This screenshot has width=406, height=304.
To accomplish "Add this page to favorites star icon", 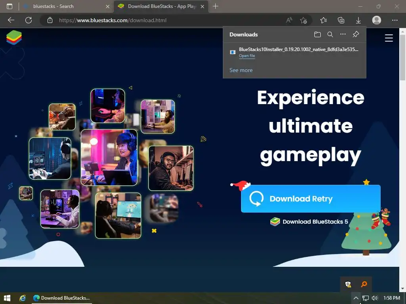I will coord(303,20).
